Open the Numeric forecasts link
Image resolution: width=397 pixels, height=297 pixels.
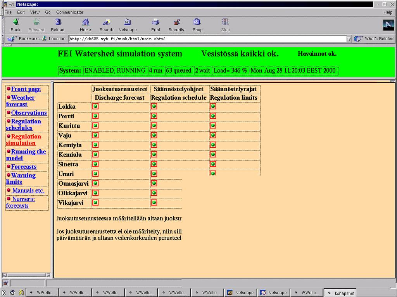pos(21,202)
